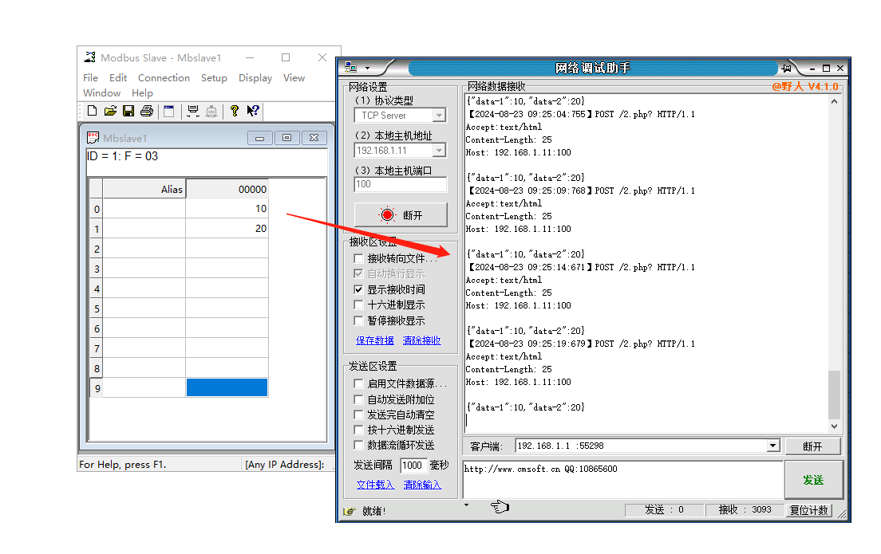Open the 192.168.1.11 local host address dropdown
This screenshot has height=554, width=881.
[x=440, y=151]
